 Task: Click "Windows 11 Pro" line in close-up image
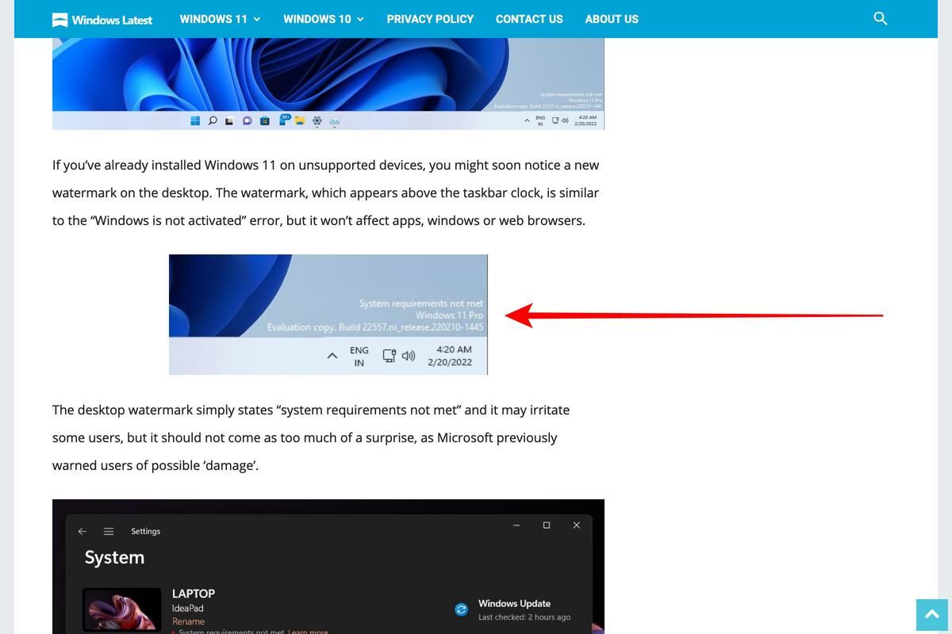449,315
